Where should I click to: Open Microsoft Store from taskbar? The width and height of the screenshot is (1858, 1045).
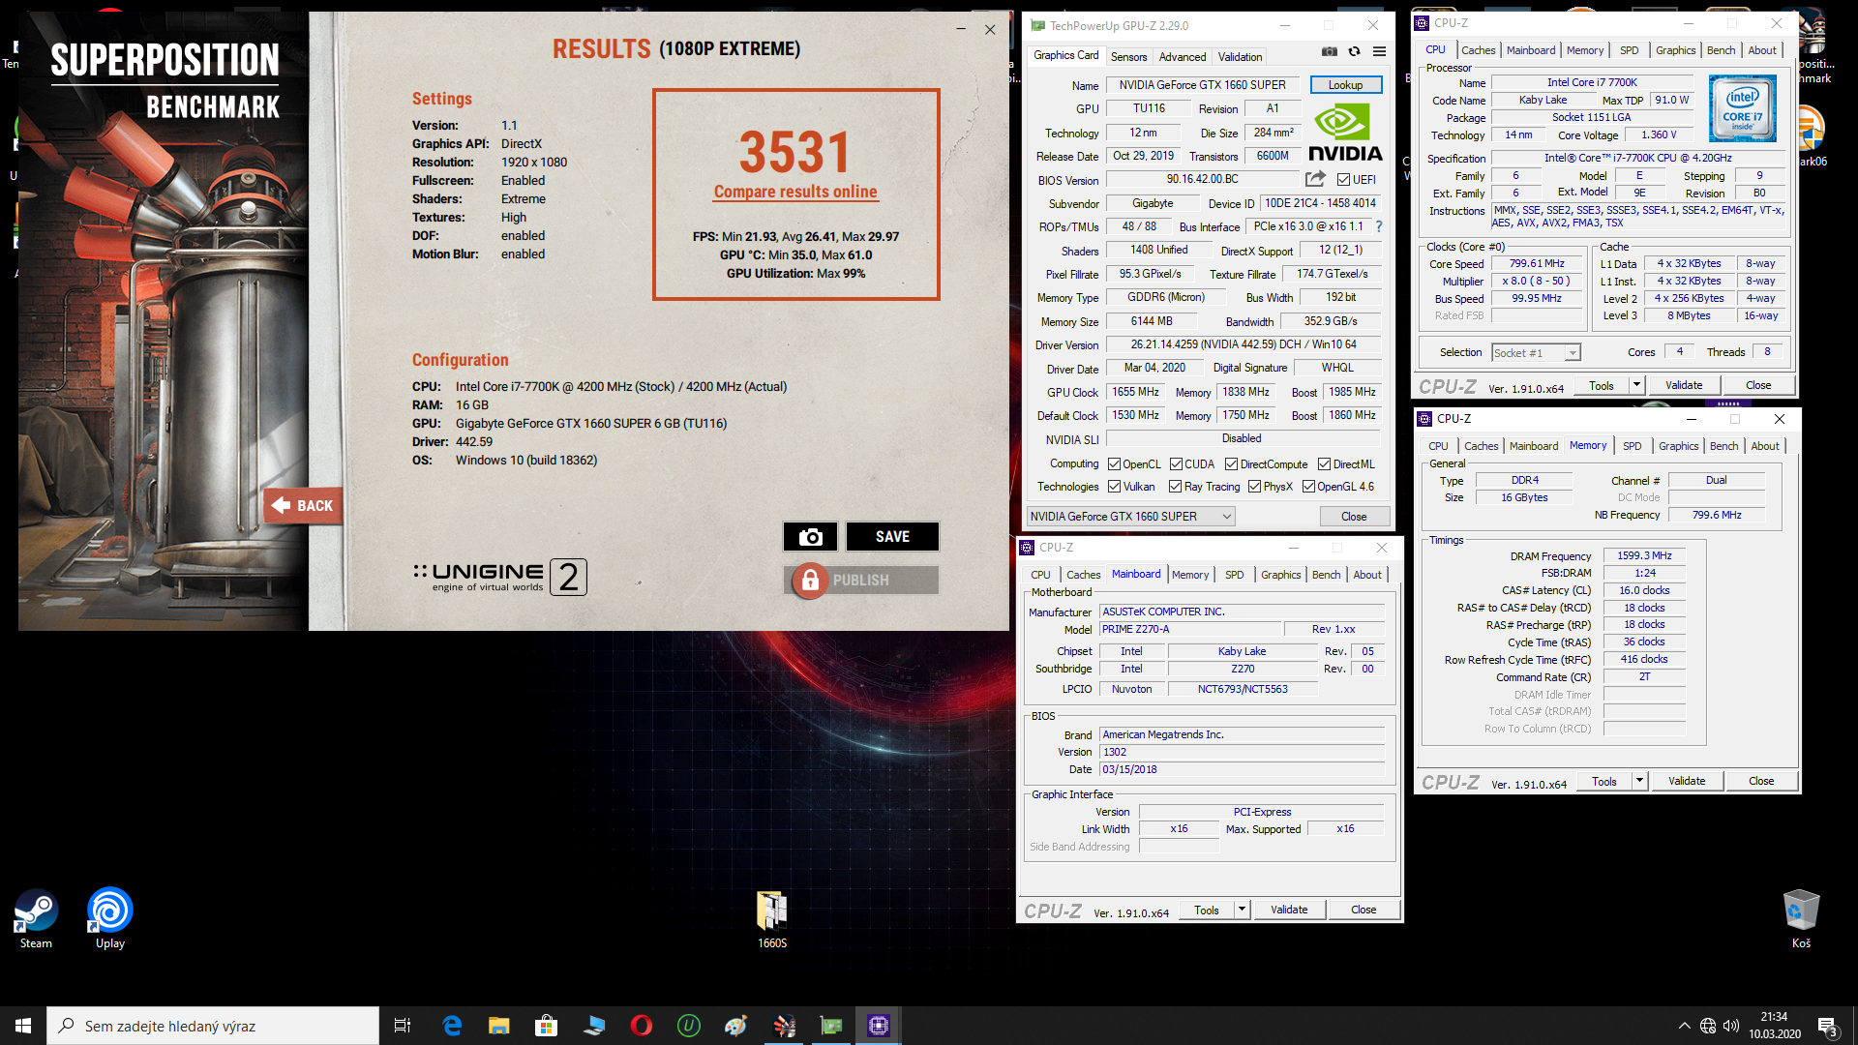(547, 1026)
